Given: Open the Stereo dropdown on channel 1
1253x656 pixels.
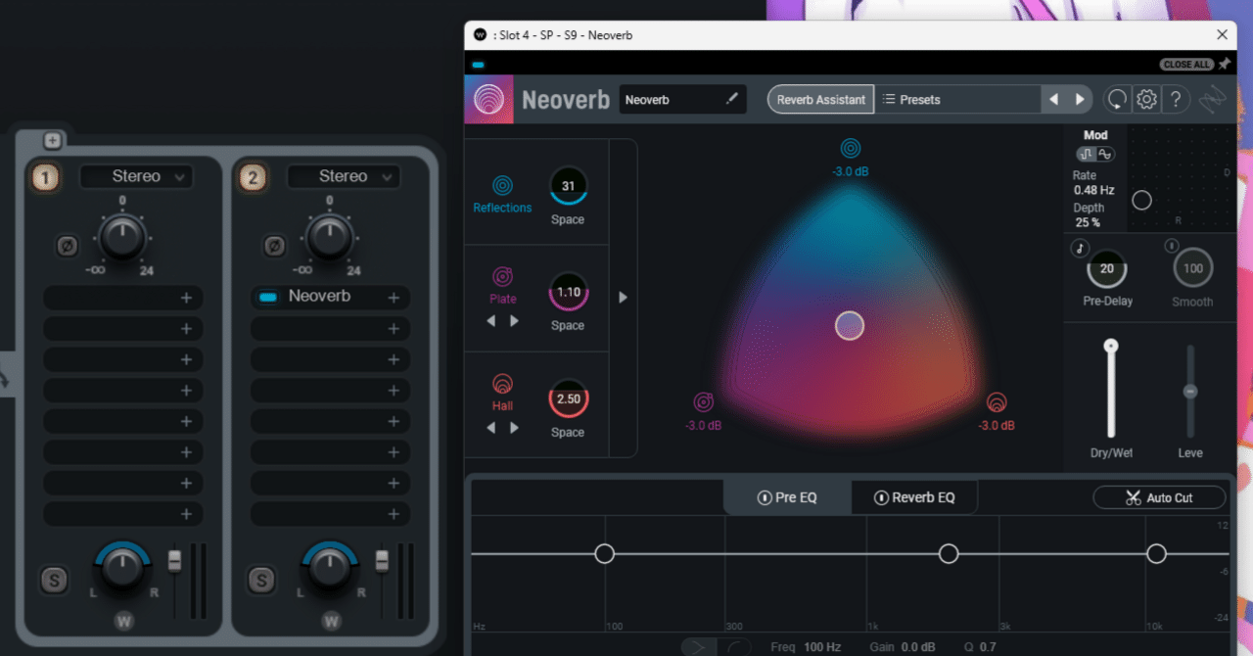Looking at the screenshot, I should (136, 176).
